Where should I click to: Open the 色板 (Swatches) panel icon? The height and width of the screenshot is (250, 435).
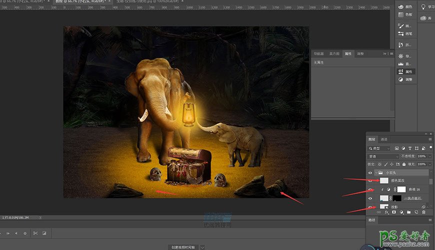click(x=401, y=15)
